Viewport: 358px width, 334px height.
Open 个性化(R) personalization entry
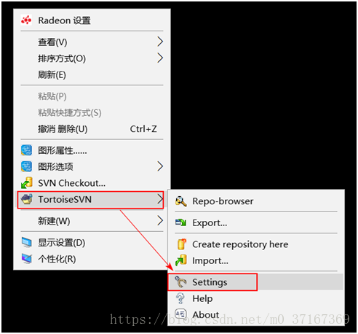tap(92, 259)
